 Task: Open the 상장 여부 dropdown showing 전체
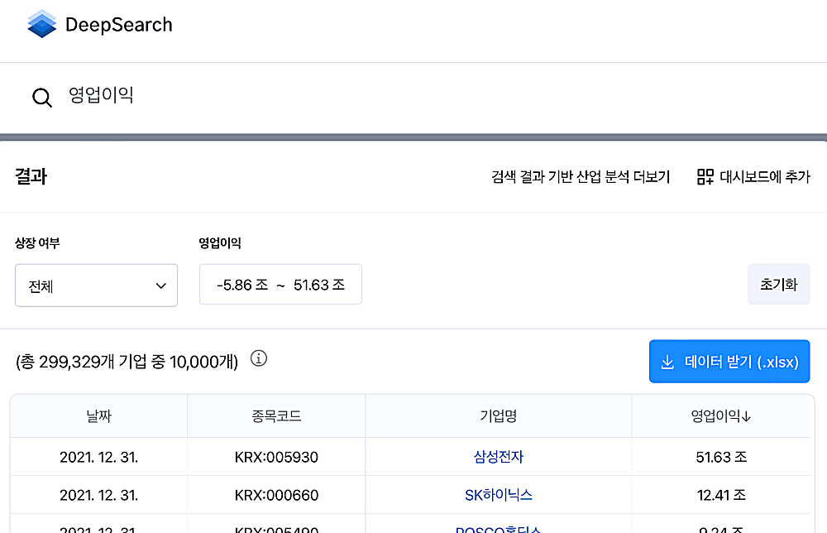click(96, 286)
